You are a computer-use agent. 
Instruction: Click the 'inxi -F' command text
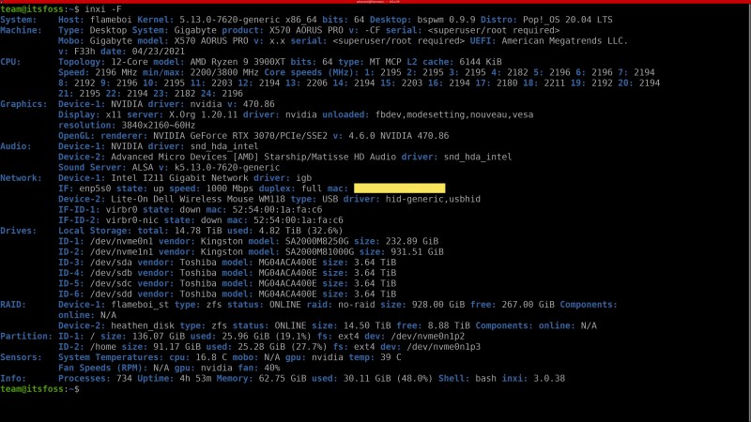tap(101, 8)
